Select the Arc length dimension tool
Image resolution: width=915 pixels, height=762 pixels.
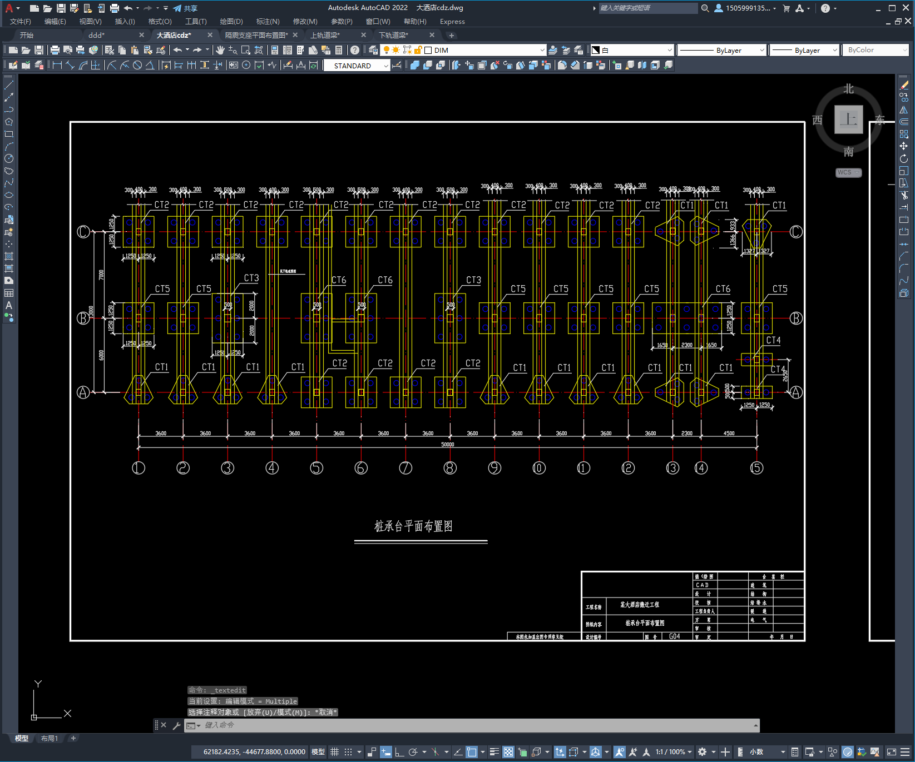tap(83, 65)
